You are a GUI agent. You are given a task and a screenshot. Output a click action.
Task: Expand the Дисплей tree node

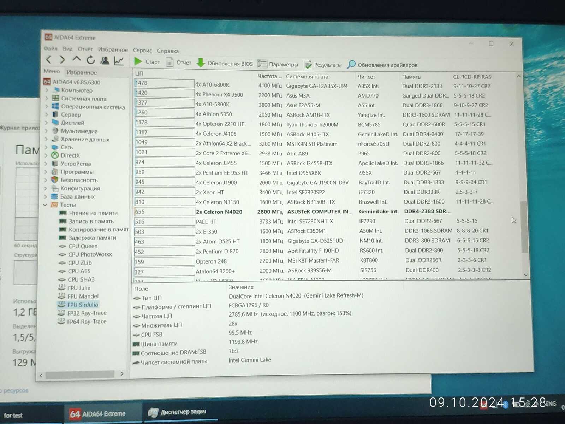coord(47,123)
